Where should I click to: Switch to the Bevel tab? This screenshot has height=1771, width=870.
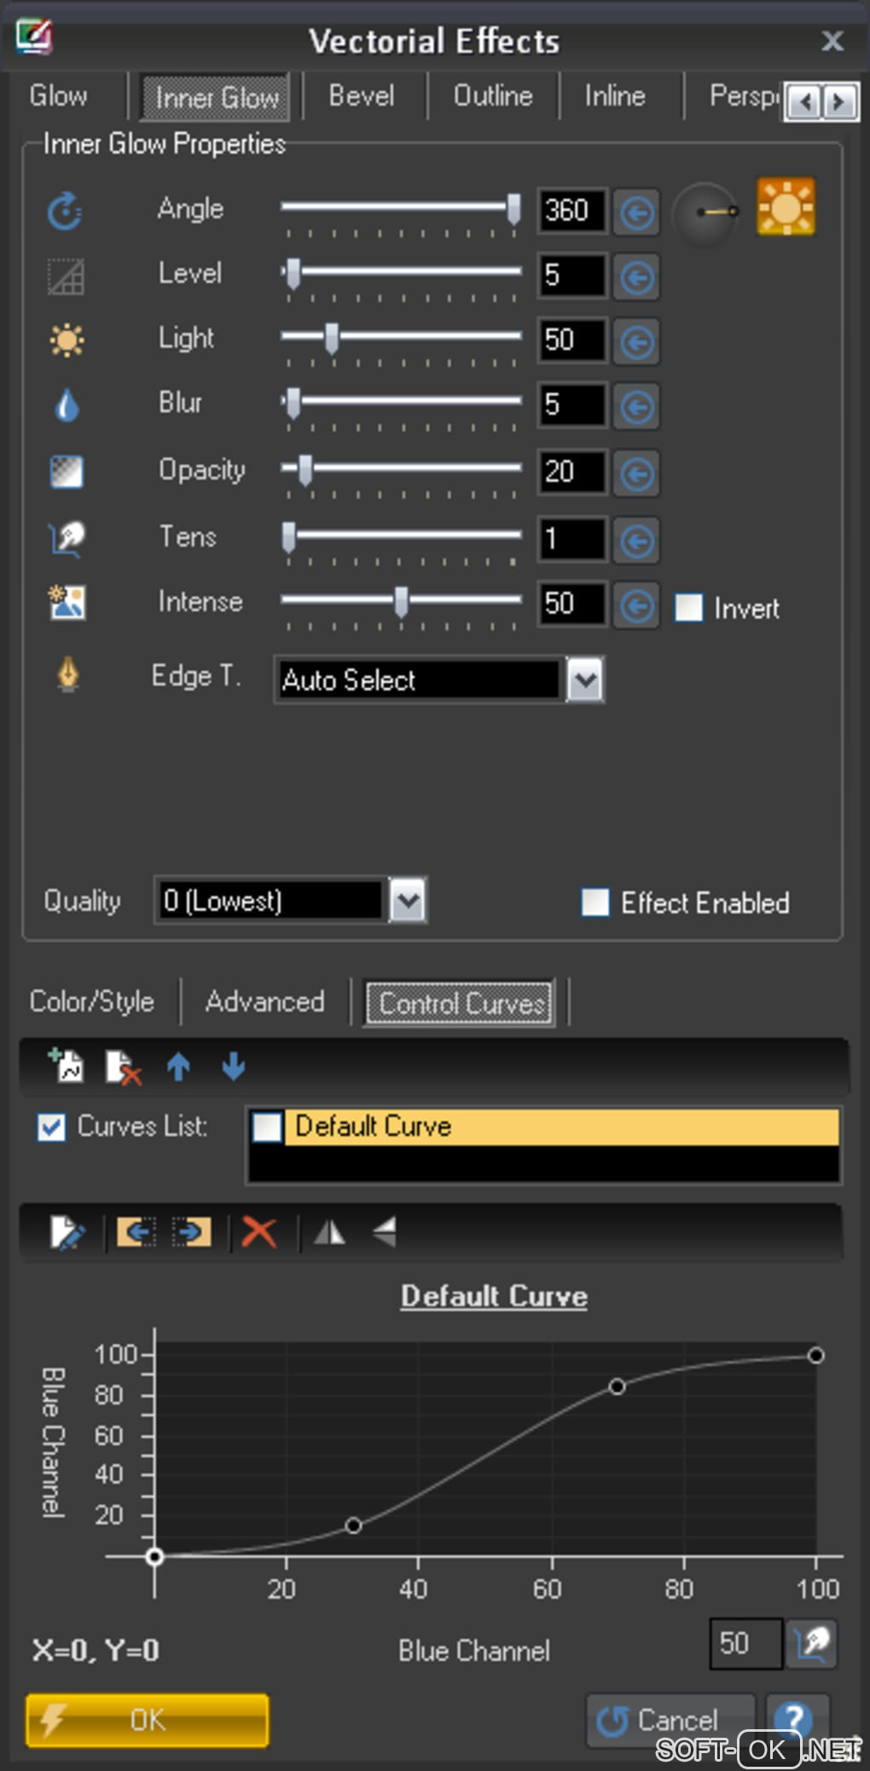point(362,96)
